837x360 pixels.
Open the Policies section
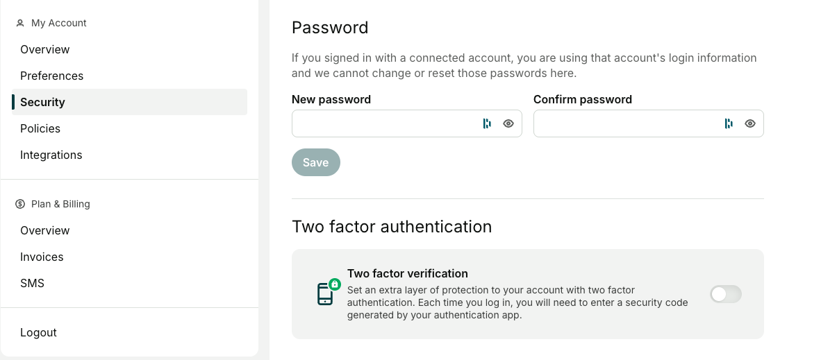click(40, 128)
